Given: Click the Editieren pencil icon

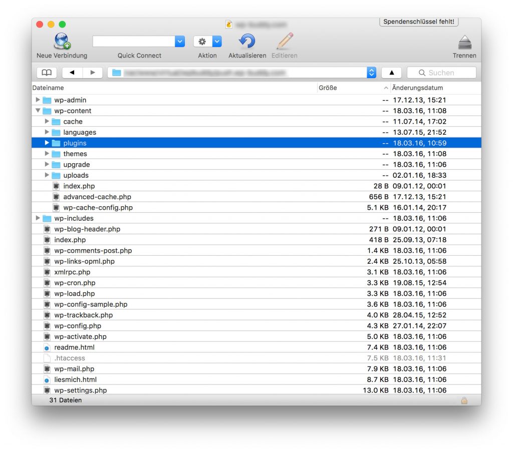Looking at the screenshot, I should pyautogui.click(x=285, y=42).
